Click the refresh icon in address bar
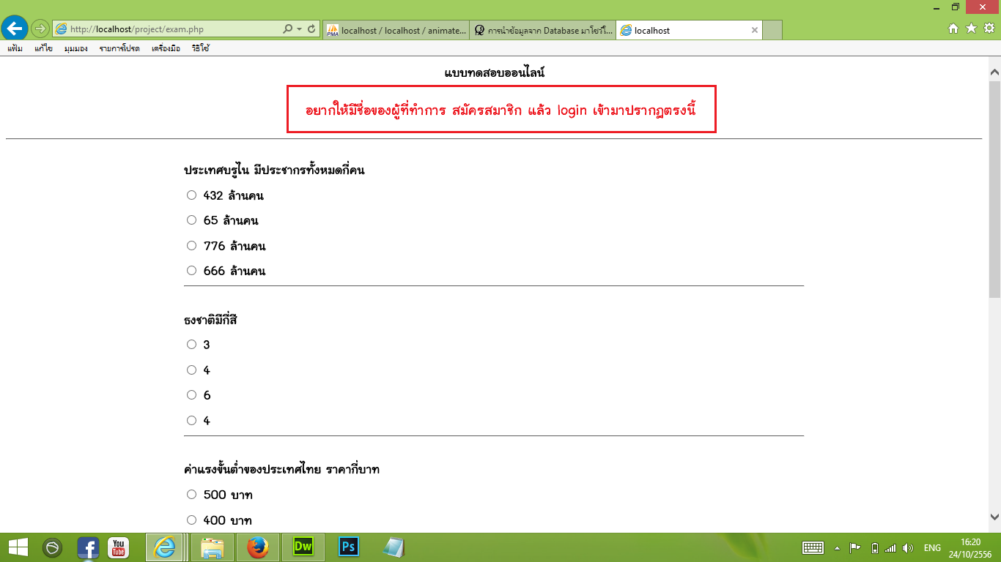The width and height of the screenshot is (1001, 562). click(x=311, y=29)
